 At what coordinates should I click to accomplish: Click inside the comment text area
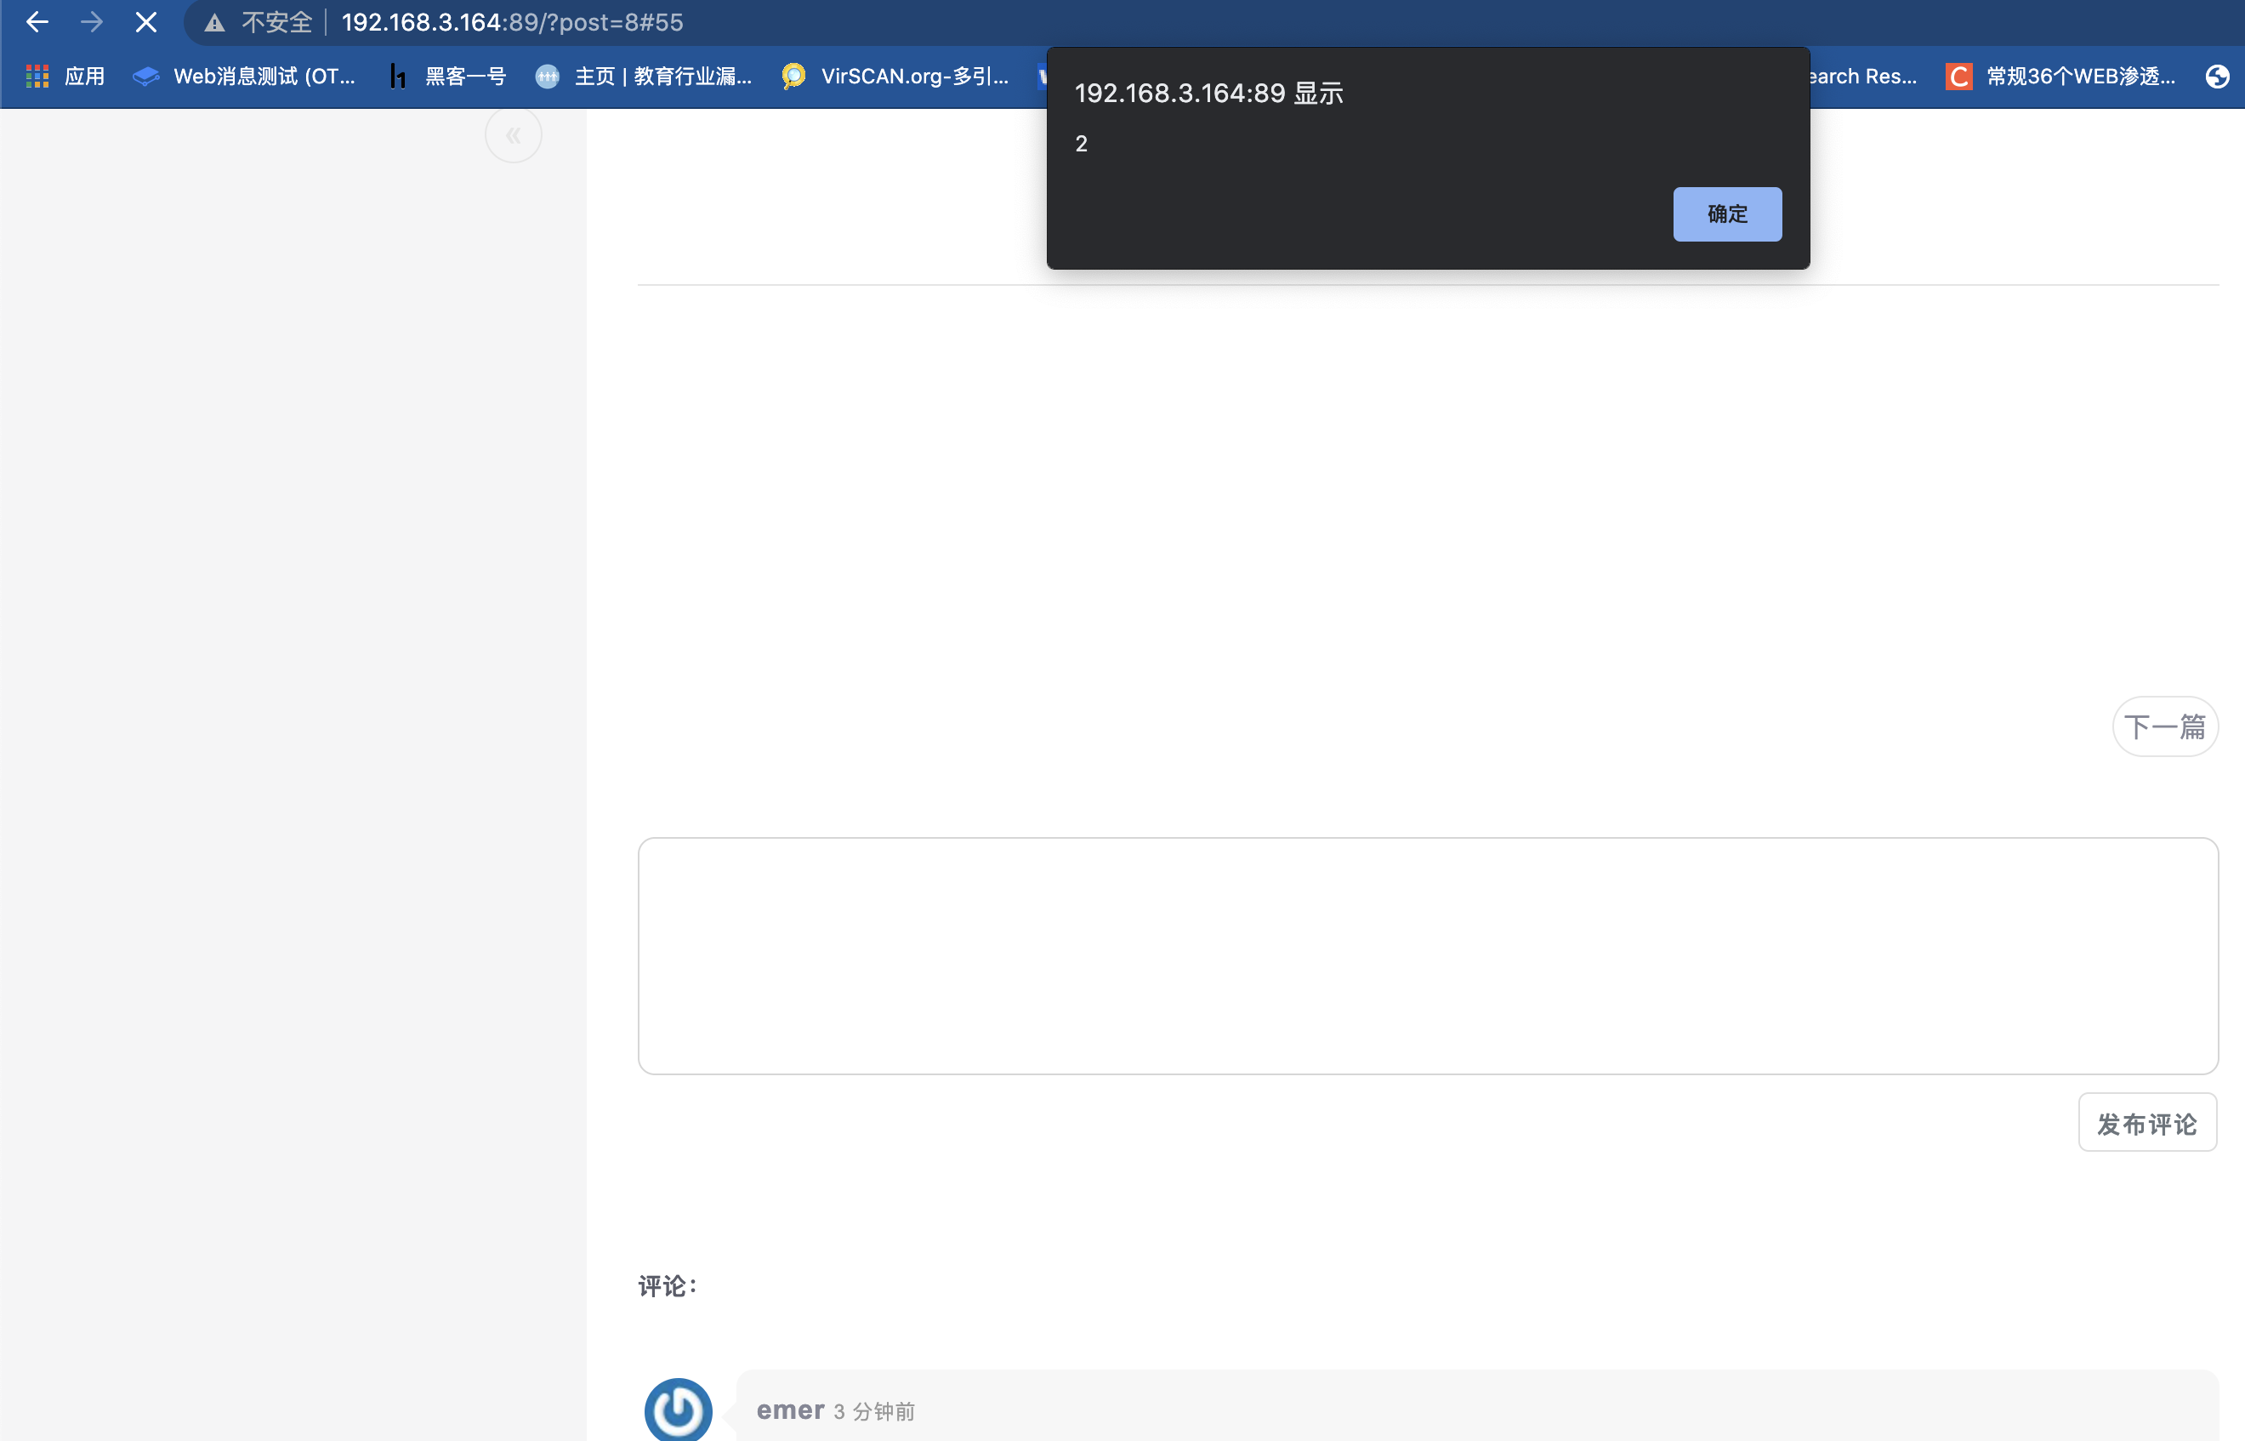pos(1428,955)
